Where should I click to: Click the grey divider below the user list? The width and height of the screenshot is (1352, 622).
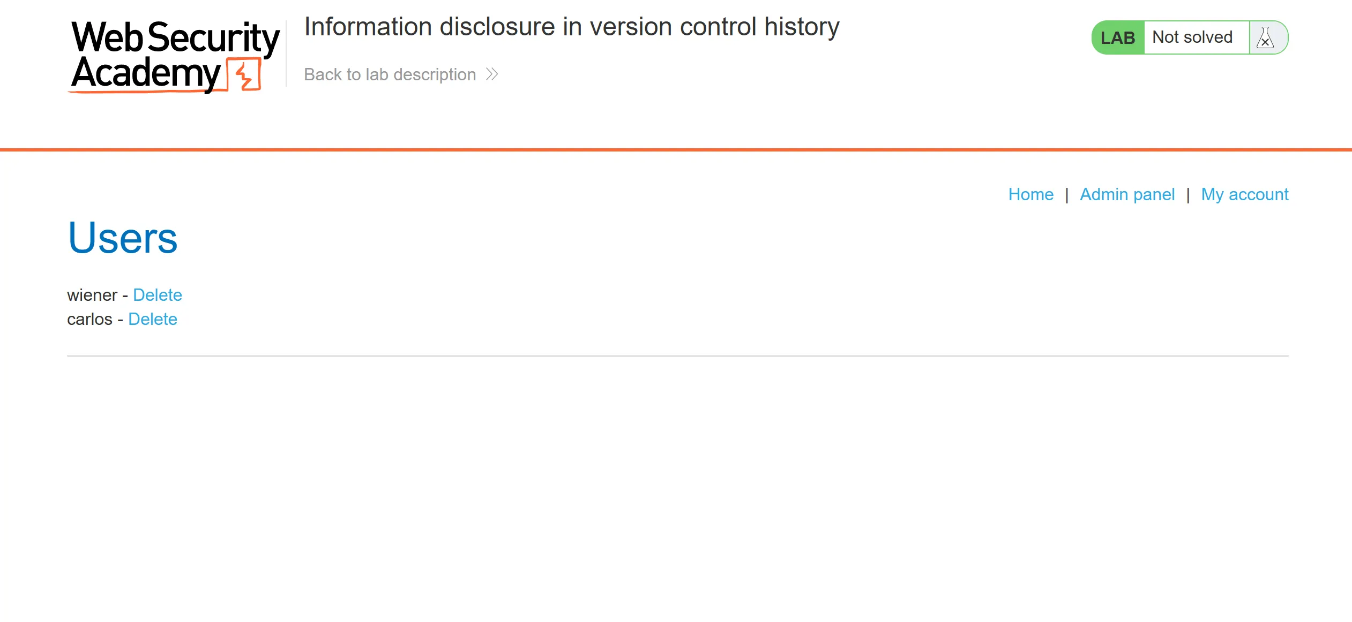(x=677, y=356)
